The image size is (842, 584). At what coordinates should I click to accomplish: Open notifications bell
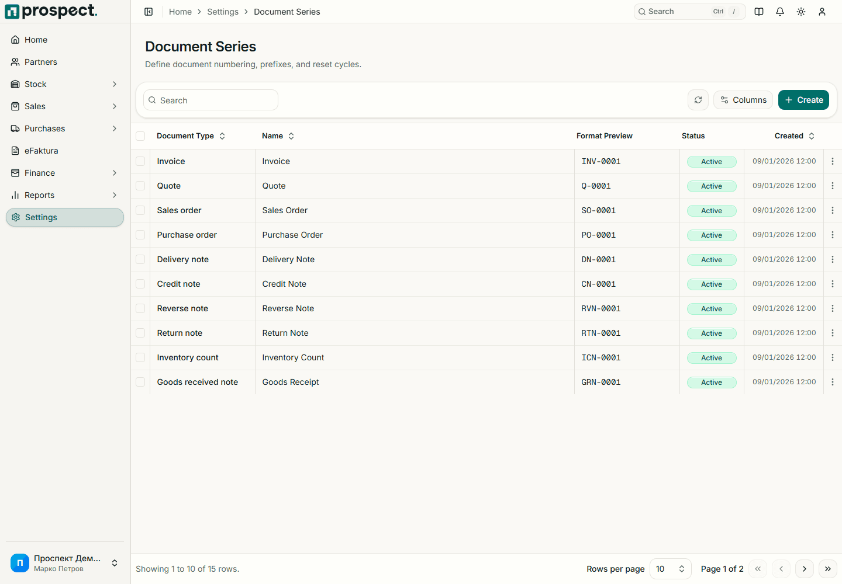(x=780, y=12)
